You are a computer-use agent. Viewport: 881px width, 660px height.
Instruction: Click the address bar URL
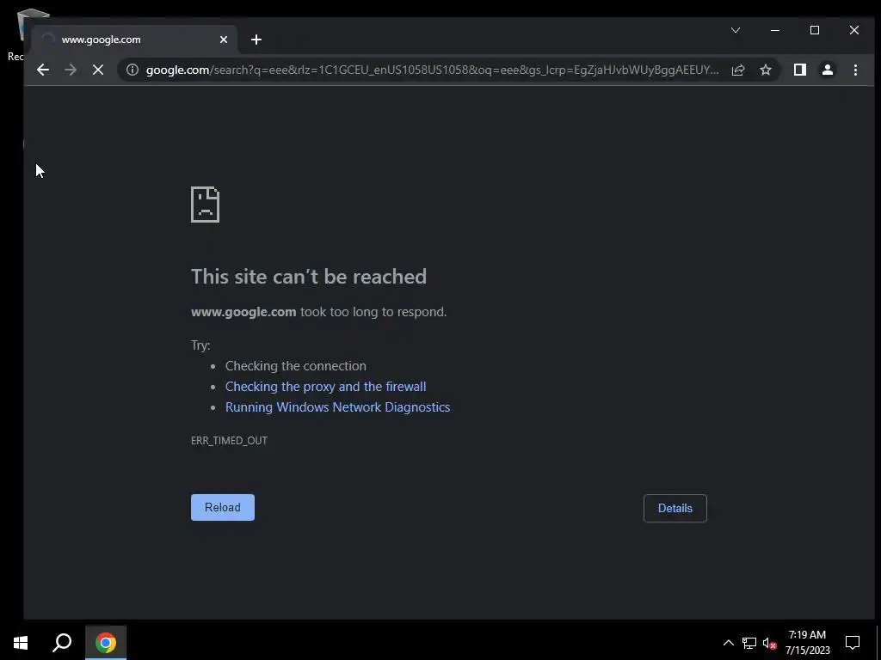(x=432, y=70)
